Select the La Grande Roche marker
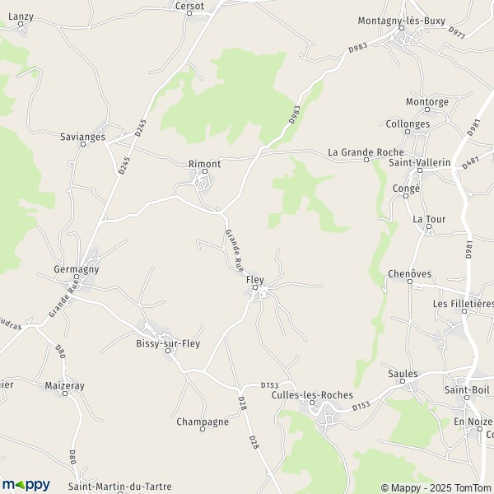Screen dimensions: 494x494 pos(366,160)
